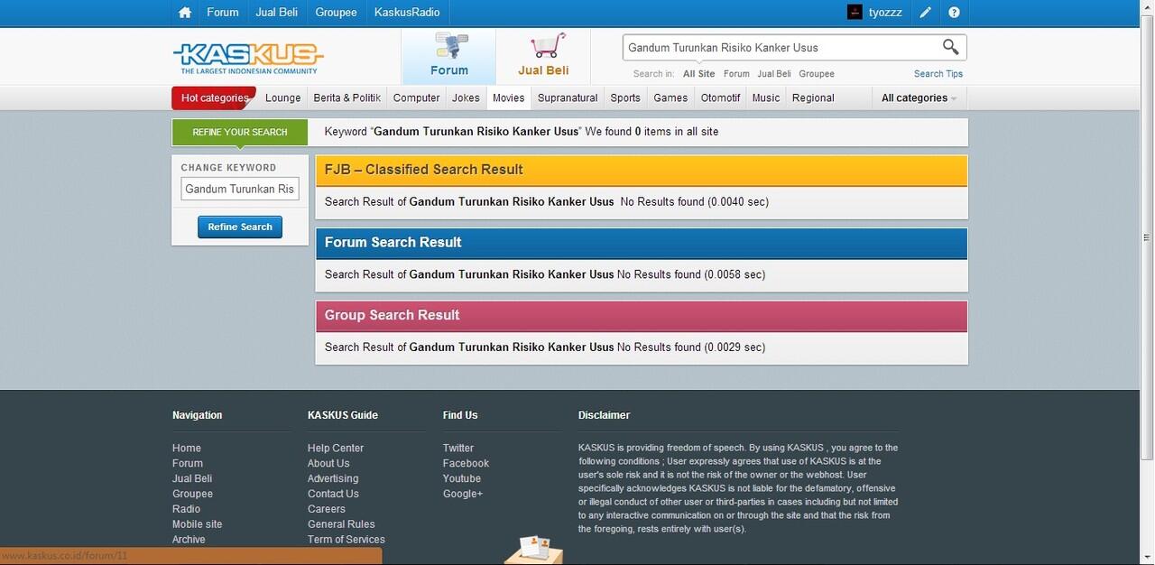Open the Music category
1155x565 pixels.
coord(766,97)
